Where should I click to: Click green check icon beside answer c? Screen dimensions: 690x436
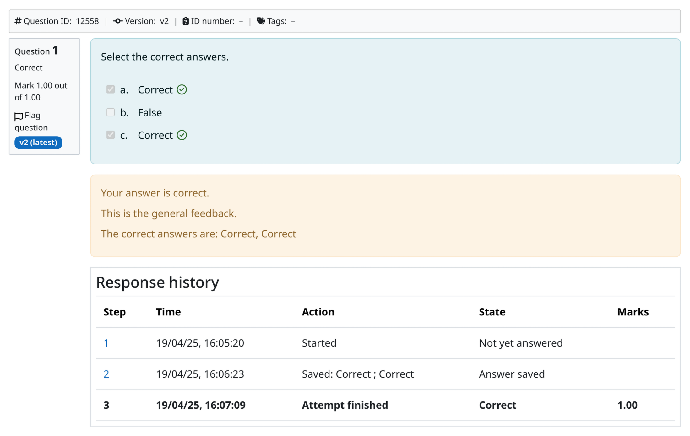click(x=182, y=135)
